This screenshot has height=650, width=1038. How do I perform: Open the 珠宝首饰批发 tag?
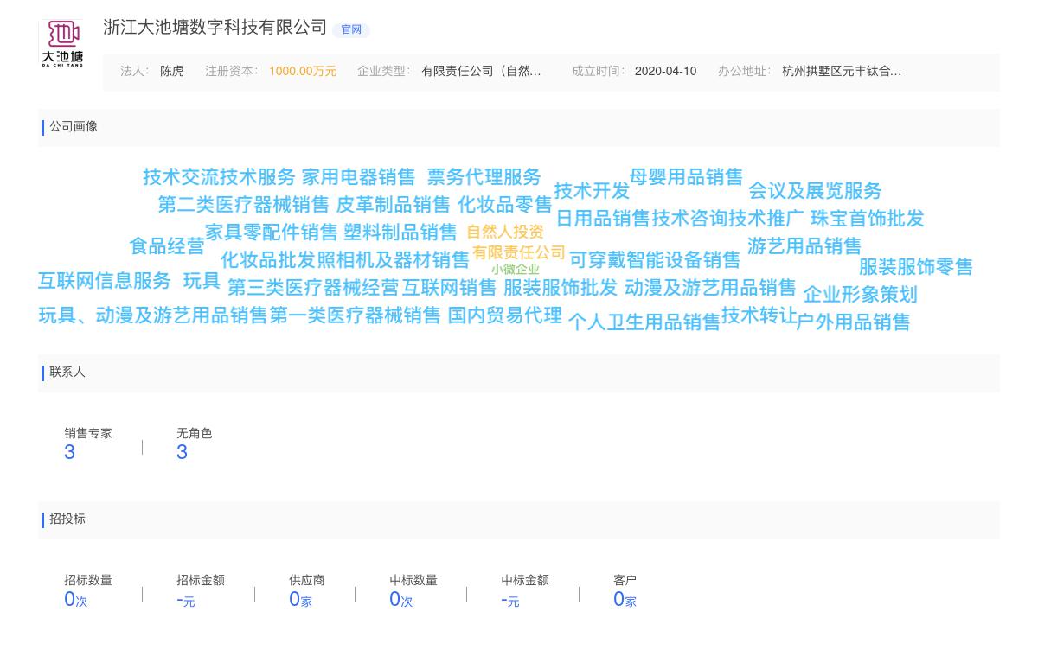[x=868, y=219]
